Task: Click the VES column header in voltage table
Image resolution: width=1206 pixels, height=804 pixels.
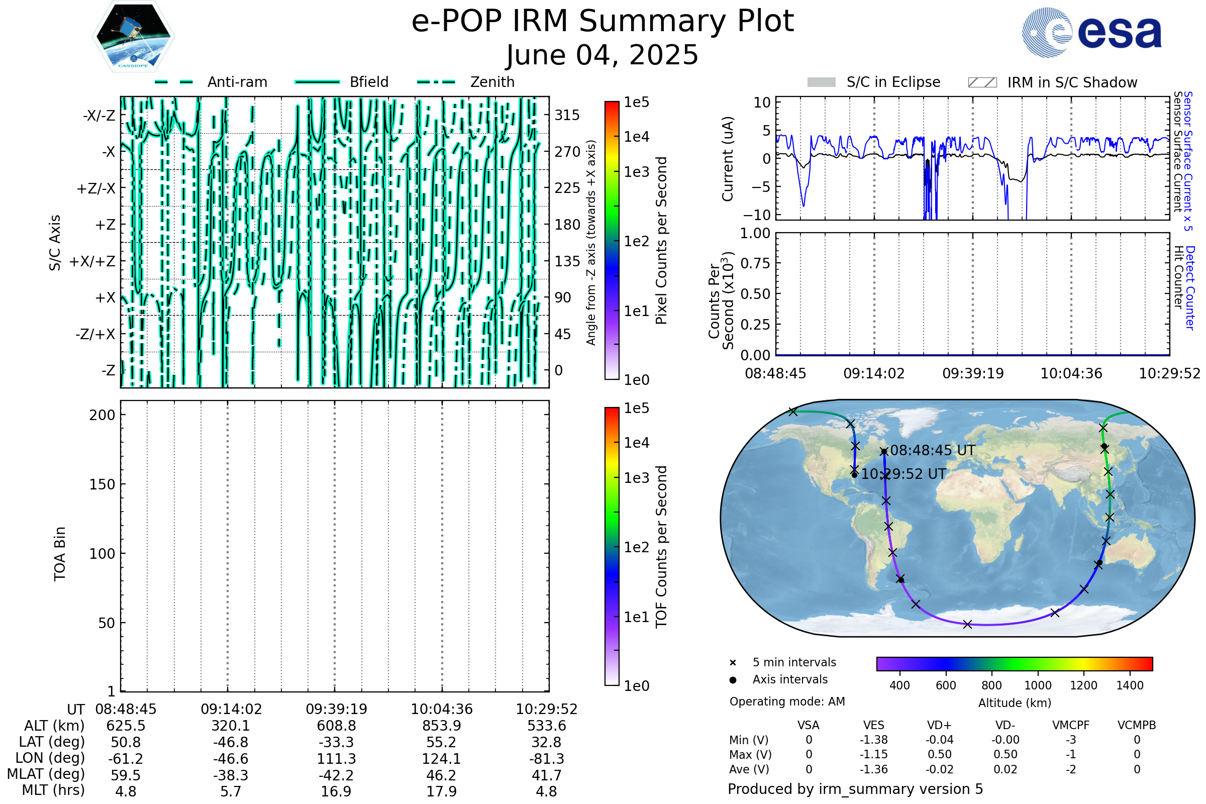Action: pyautogui.click(x=874, y=725)
